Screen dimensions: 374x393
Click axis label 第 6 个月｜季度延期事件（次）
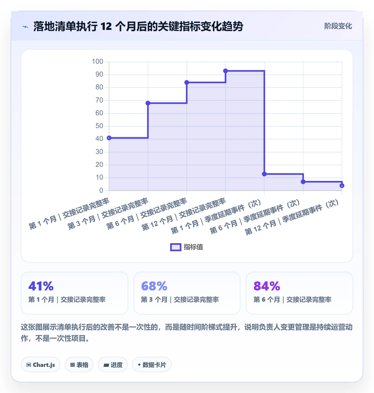coord(255,217)
